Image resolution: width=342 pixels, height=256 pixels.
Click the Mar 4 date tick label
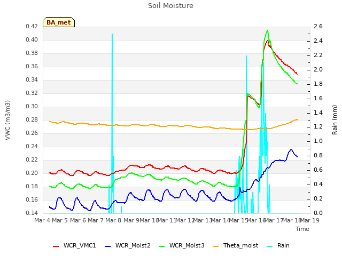[42, 220]
